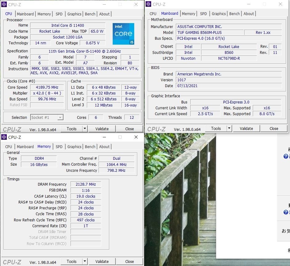
Task: Click the Level 3 cache value 12 MBytes
Action: pyautogui.click(x=103, y=105)
